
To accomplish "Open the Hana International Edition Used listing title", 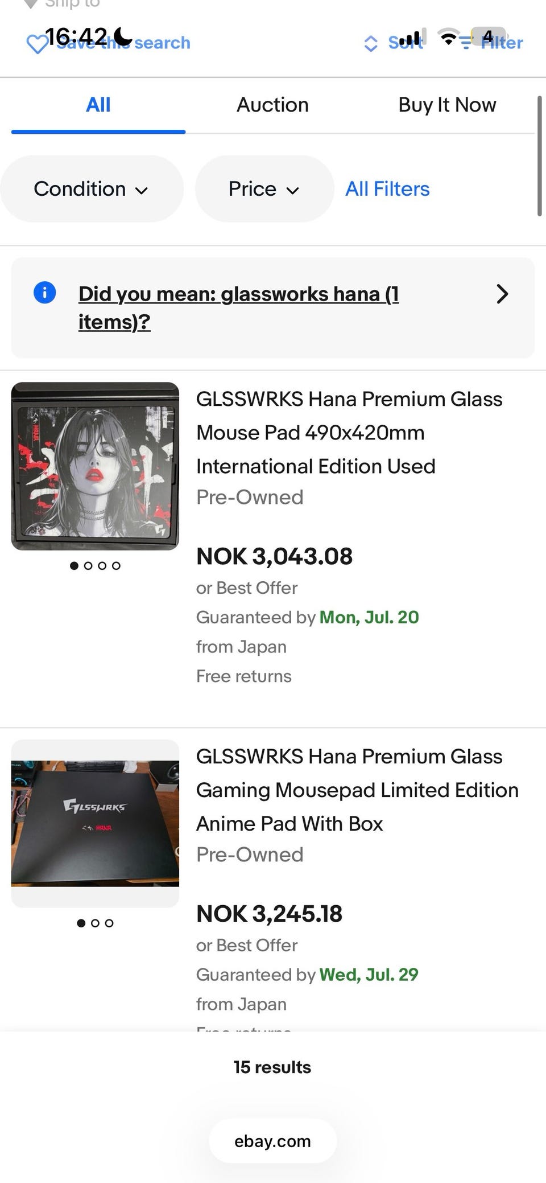I will tap(349, 433).
